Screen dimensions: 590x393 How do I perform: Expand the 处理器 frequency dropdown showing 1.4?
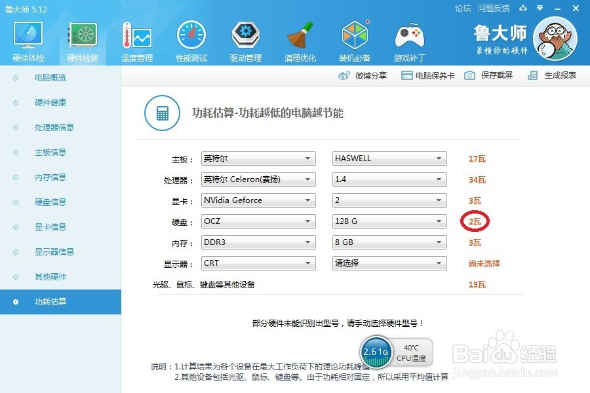point(389,179)
